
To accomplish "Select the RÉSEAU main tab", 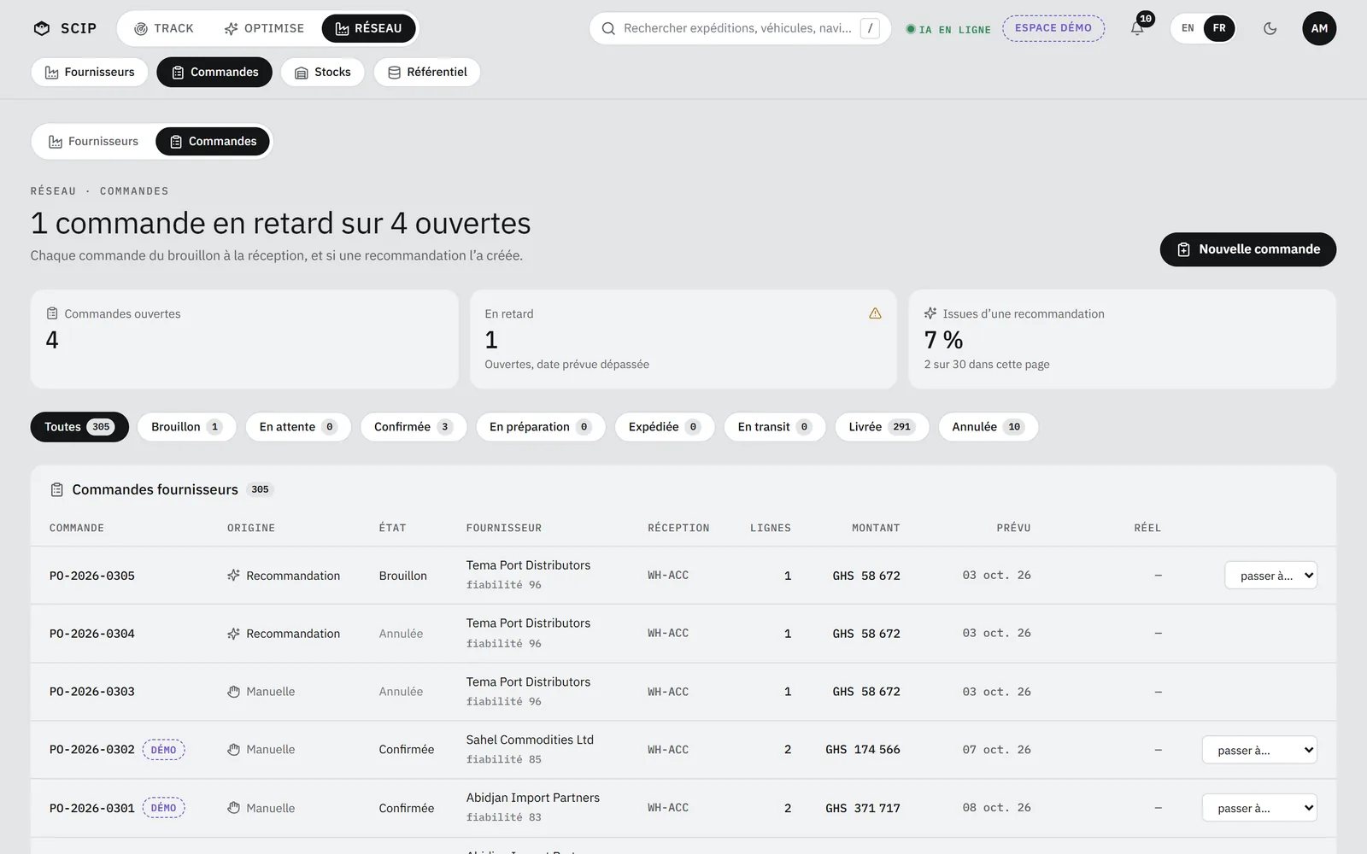I will [x=368, y=28].
